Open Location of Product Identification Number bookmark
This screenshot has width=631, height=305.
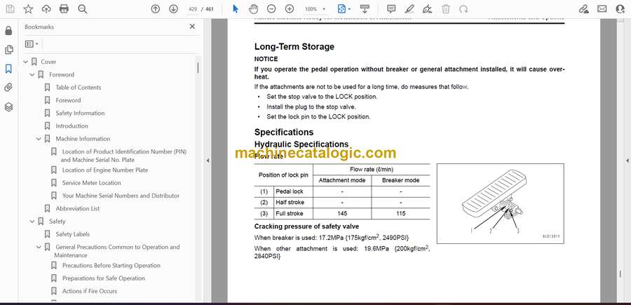[124, 156]
